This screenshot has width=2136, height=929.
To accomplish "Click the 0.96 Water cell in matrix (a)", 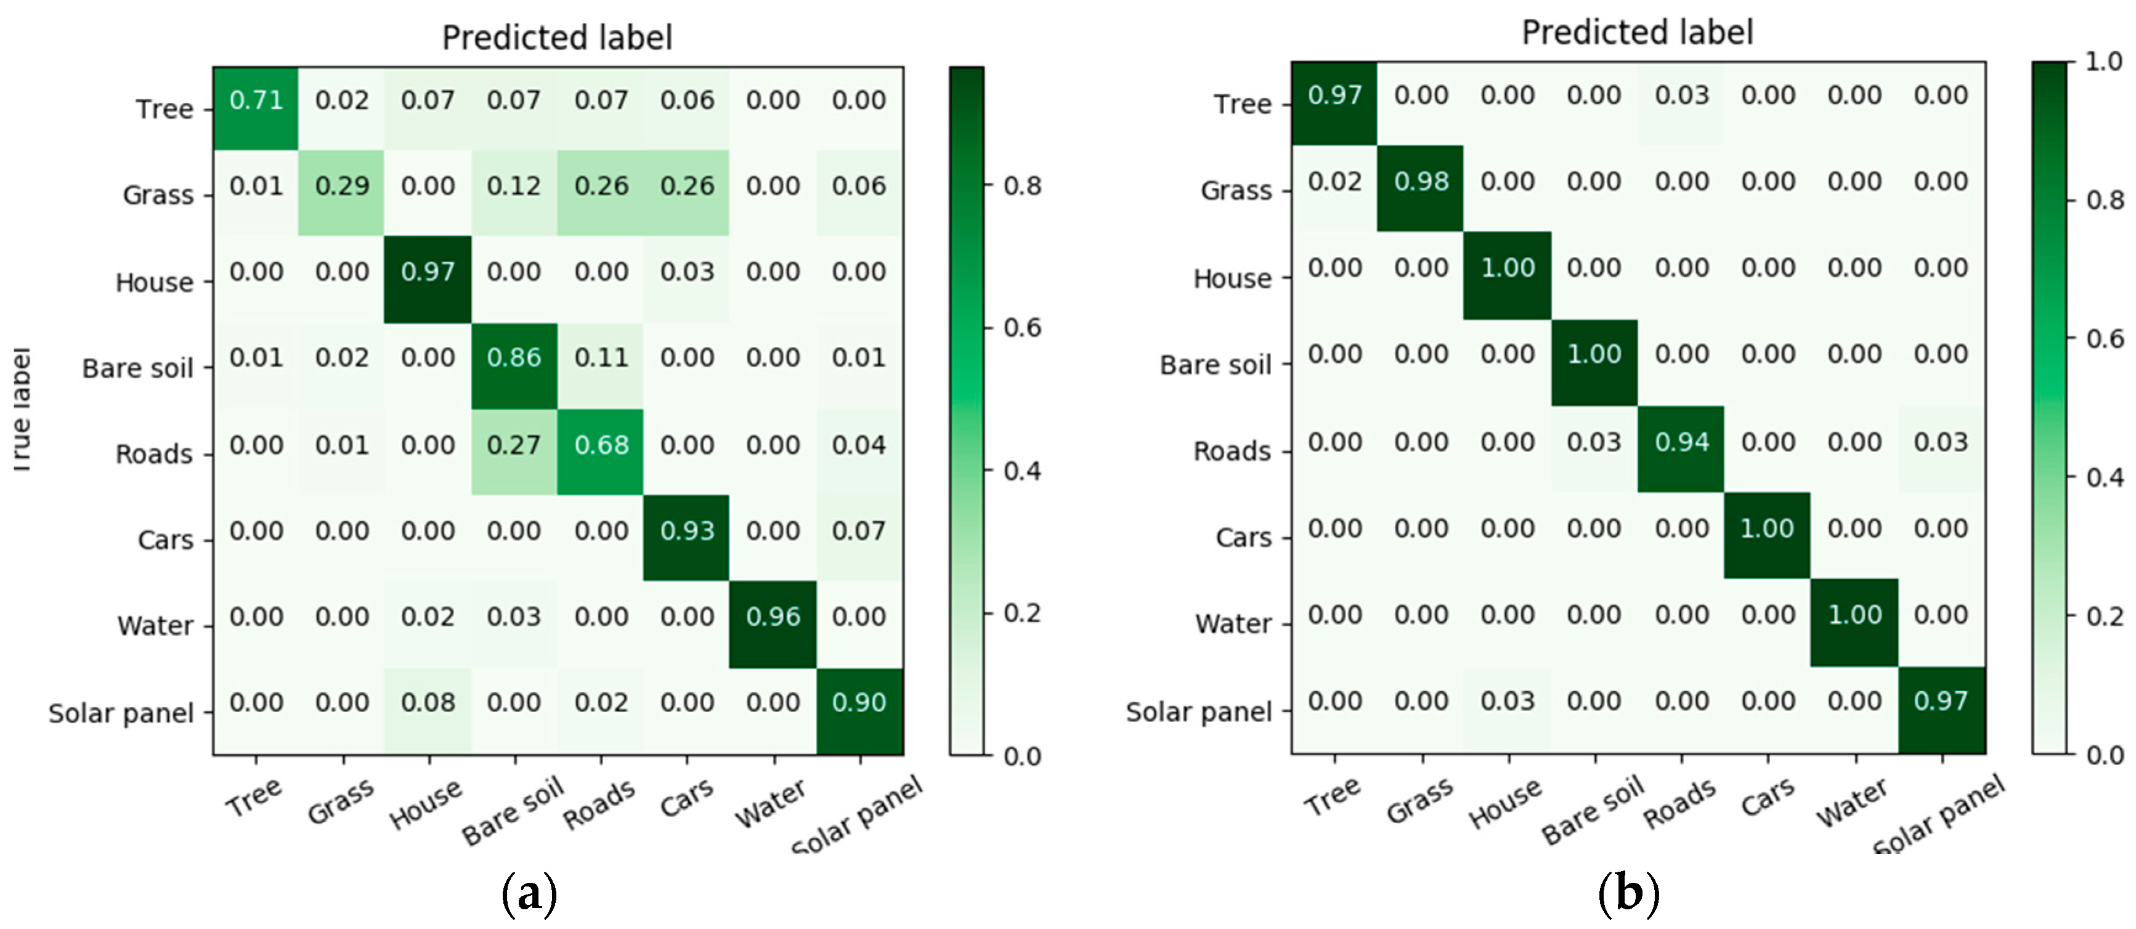I will click(x=773, y=617).
